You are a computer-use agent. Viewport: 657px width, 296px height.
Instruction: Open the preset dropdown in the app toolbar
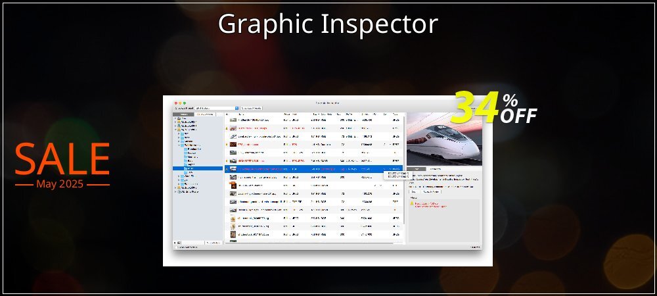tap(217, 108)
